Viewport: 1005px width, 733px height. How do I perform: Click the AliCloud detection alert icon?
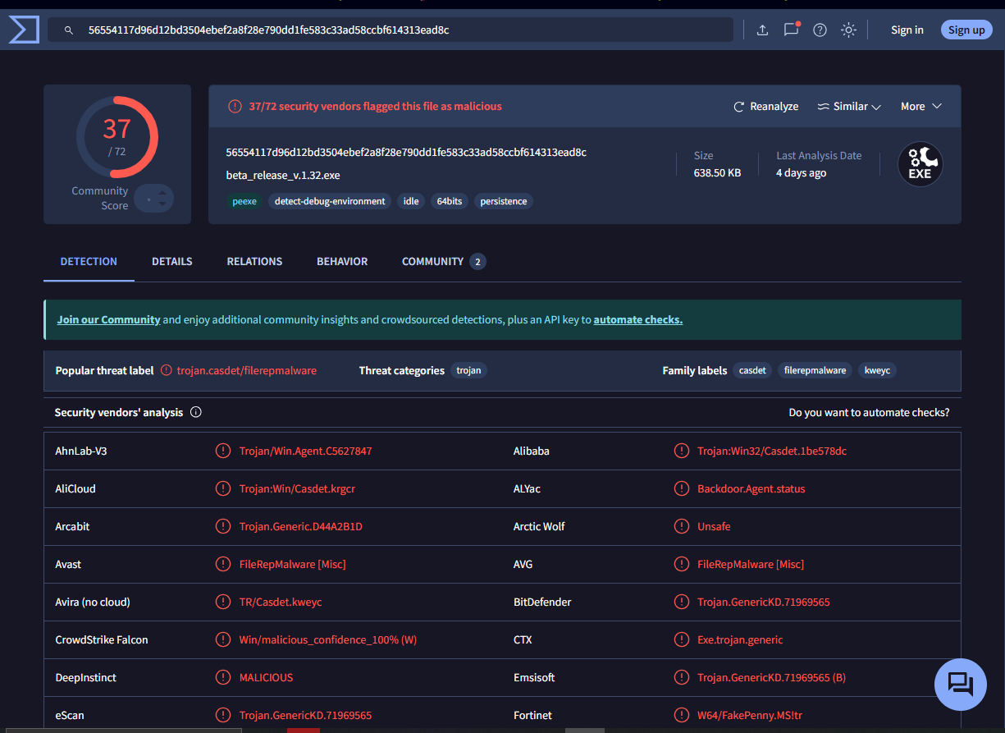pyautogui.click(x=222, y=488)
